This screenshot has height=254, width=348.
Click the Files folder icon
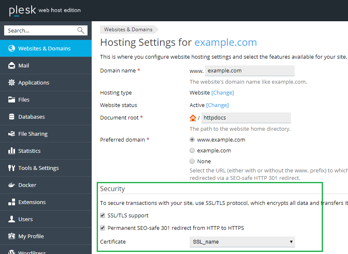coord(12,100)
